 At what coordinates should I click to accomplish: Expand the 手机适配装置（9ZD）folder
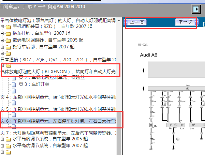tap(2, 27)
